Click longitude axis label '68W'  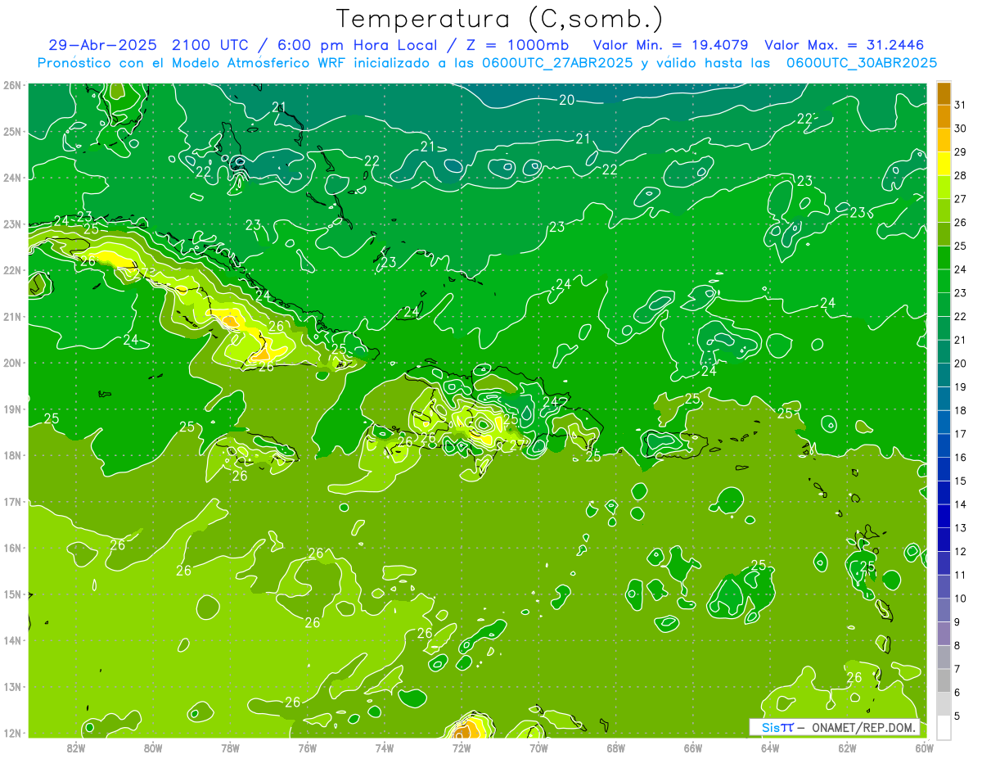615,747
